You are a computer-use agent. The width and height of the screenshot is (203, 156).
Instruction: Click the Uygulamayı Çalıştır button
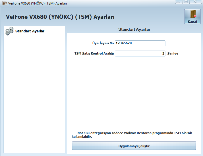[x=134, y=146]
